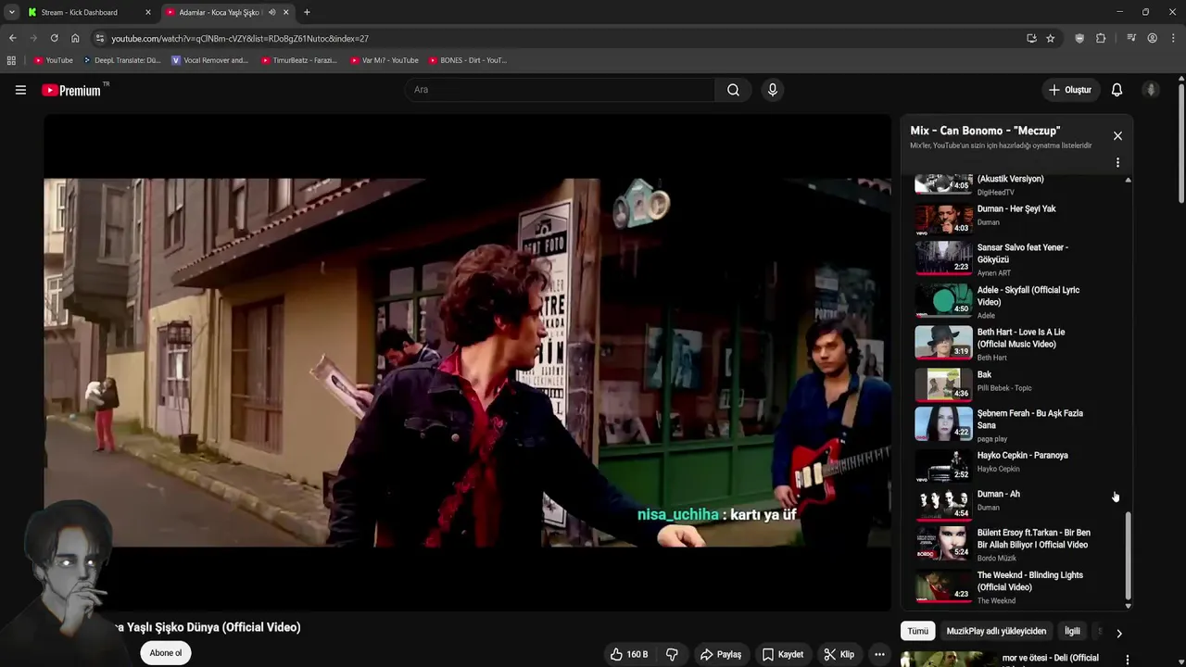
Task: Open the Chrome three-dot menu
Action: tap(1173, 38)
